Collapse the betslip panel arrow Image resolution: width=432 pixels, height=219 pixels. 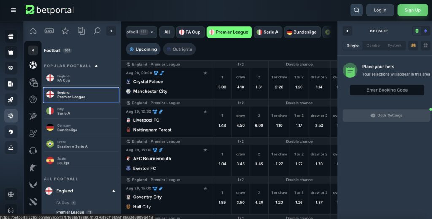pos(348,31)
